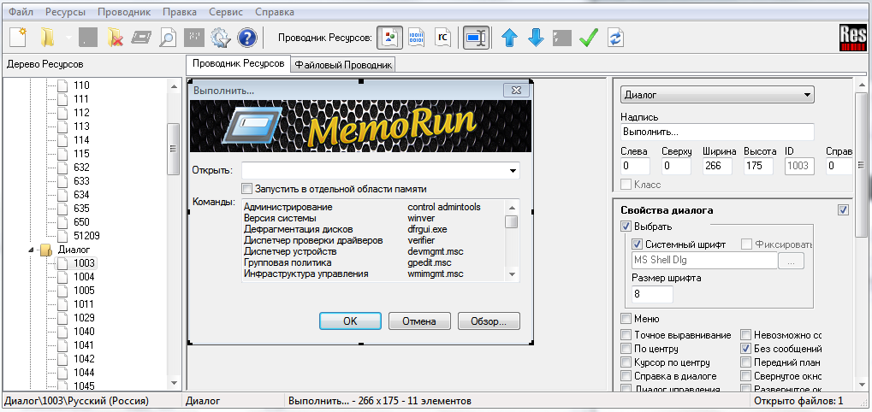The image size is (872, 412).
Task: Open the dropdown arrow beside the folder icon
Action: (68, 38)
